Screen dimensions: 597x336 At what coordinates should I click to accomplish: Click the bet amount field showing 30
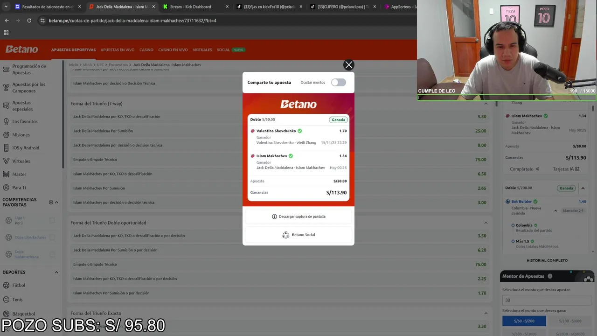click(x=547, y=300)
